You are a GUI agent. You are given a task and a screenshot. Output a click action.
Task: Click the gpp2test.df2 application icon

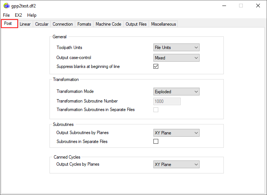6,6
